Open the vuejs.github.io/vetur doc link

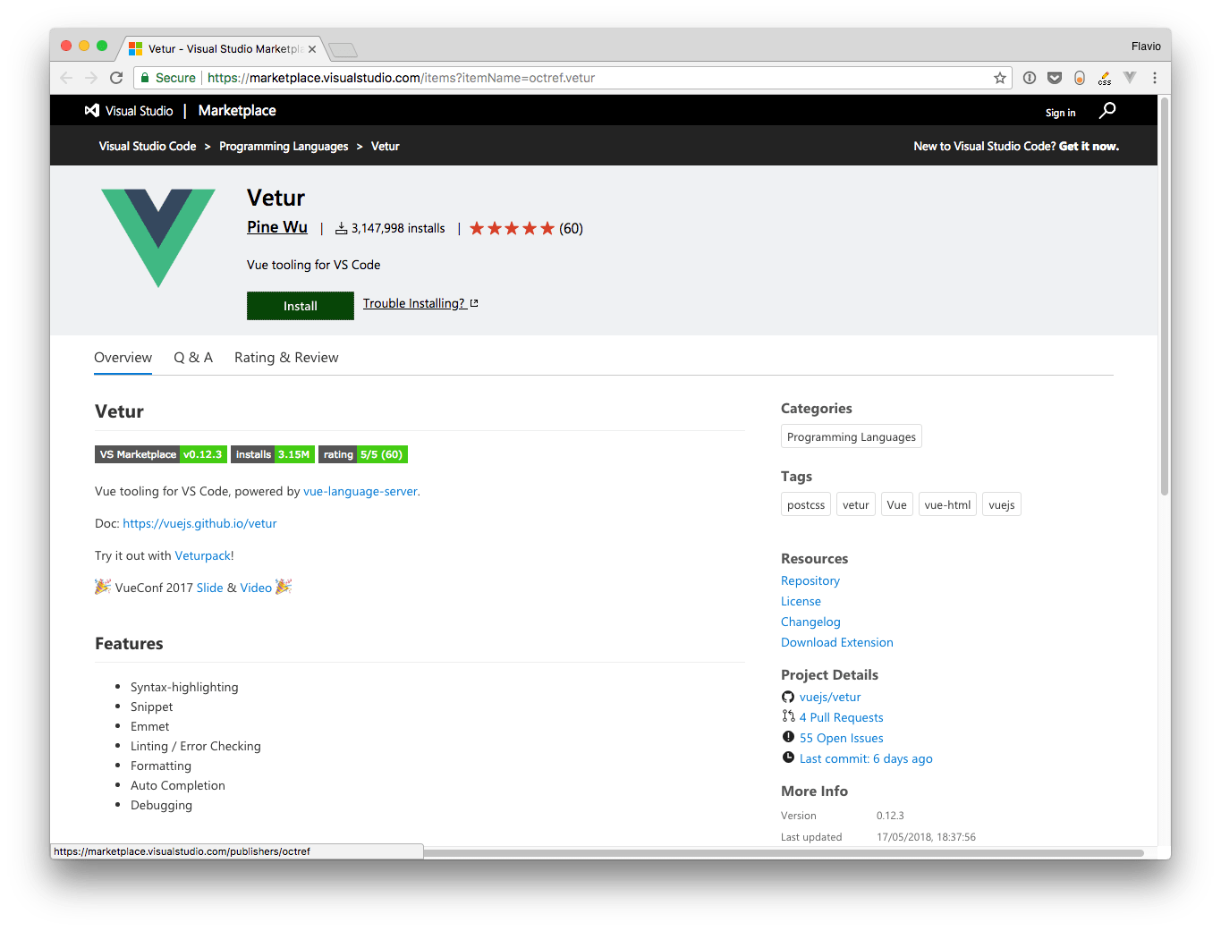(199, 523)
